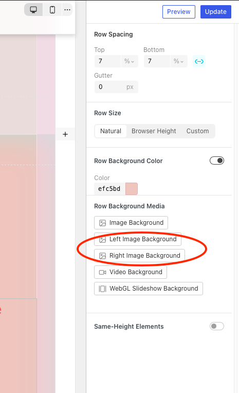Switch to mobile view icon
The image size is (239, 393).
52,10
